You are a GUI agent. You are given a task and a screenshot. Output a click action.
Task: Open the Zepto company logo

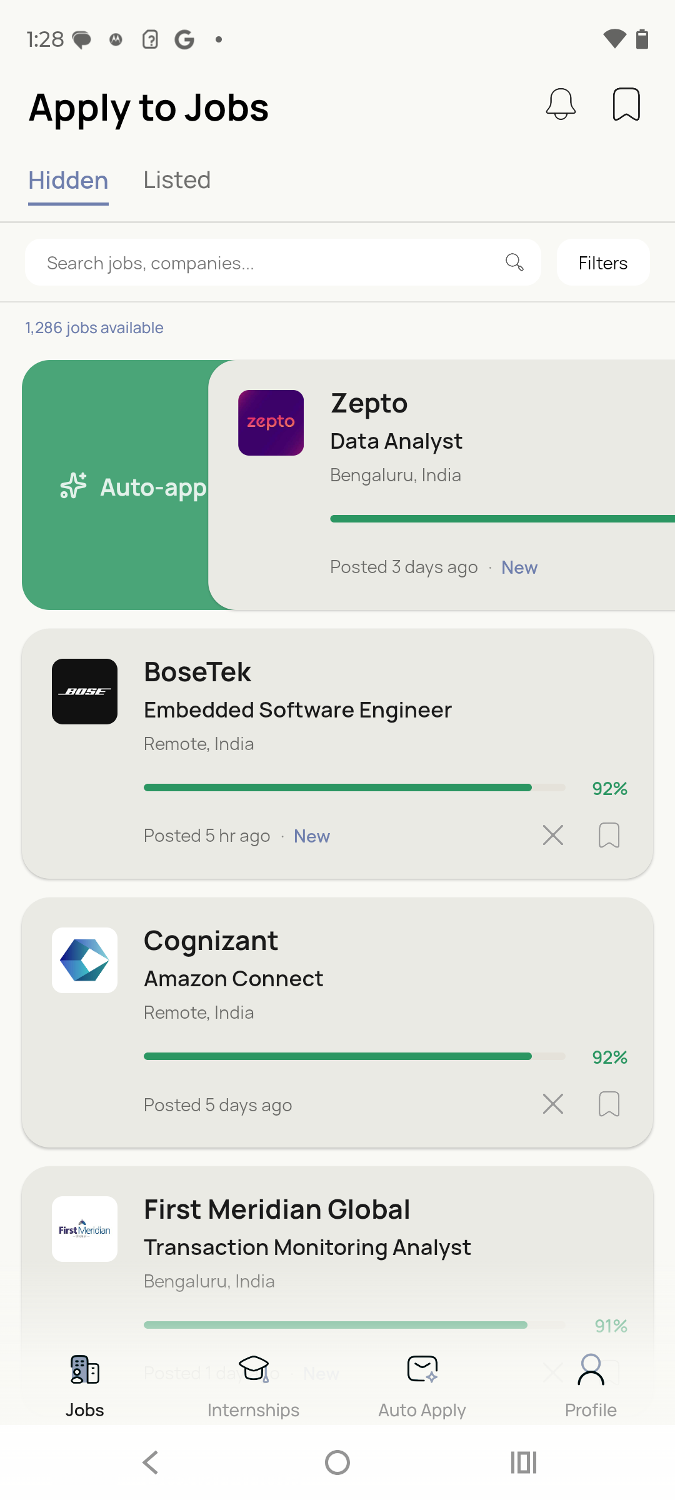(x=271, y=422)
